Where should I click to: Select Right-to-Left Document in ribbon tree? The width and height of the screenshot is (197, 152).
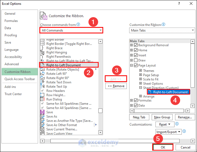pyautogui.click(x=169, y=92)
